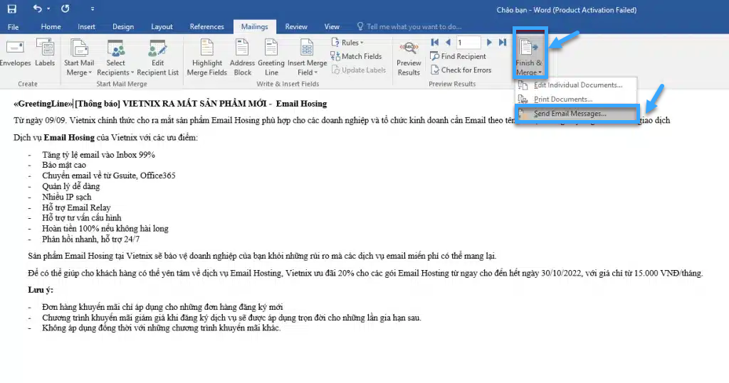Open the Insert Merge Field dropdown
Image resolution: width=729 pixels, height=383 pixels.
click(308, 58)
